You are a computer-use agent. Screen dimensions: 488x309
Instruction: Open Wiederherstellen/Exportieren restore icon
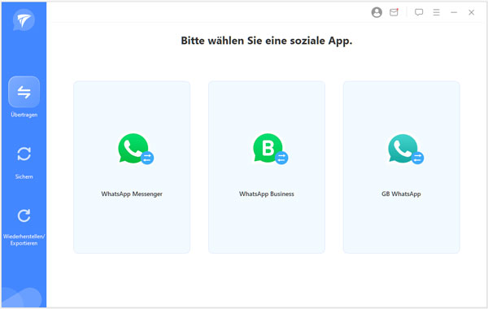[24, 215]
